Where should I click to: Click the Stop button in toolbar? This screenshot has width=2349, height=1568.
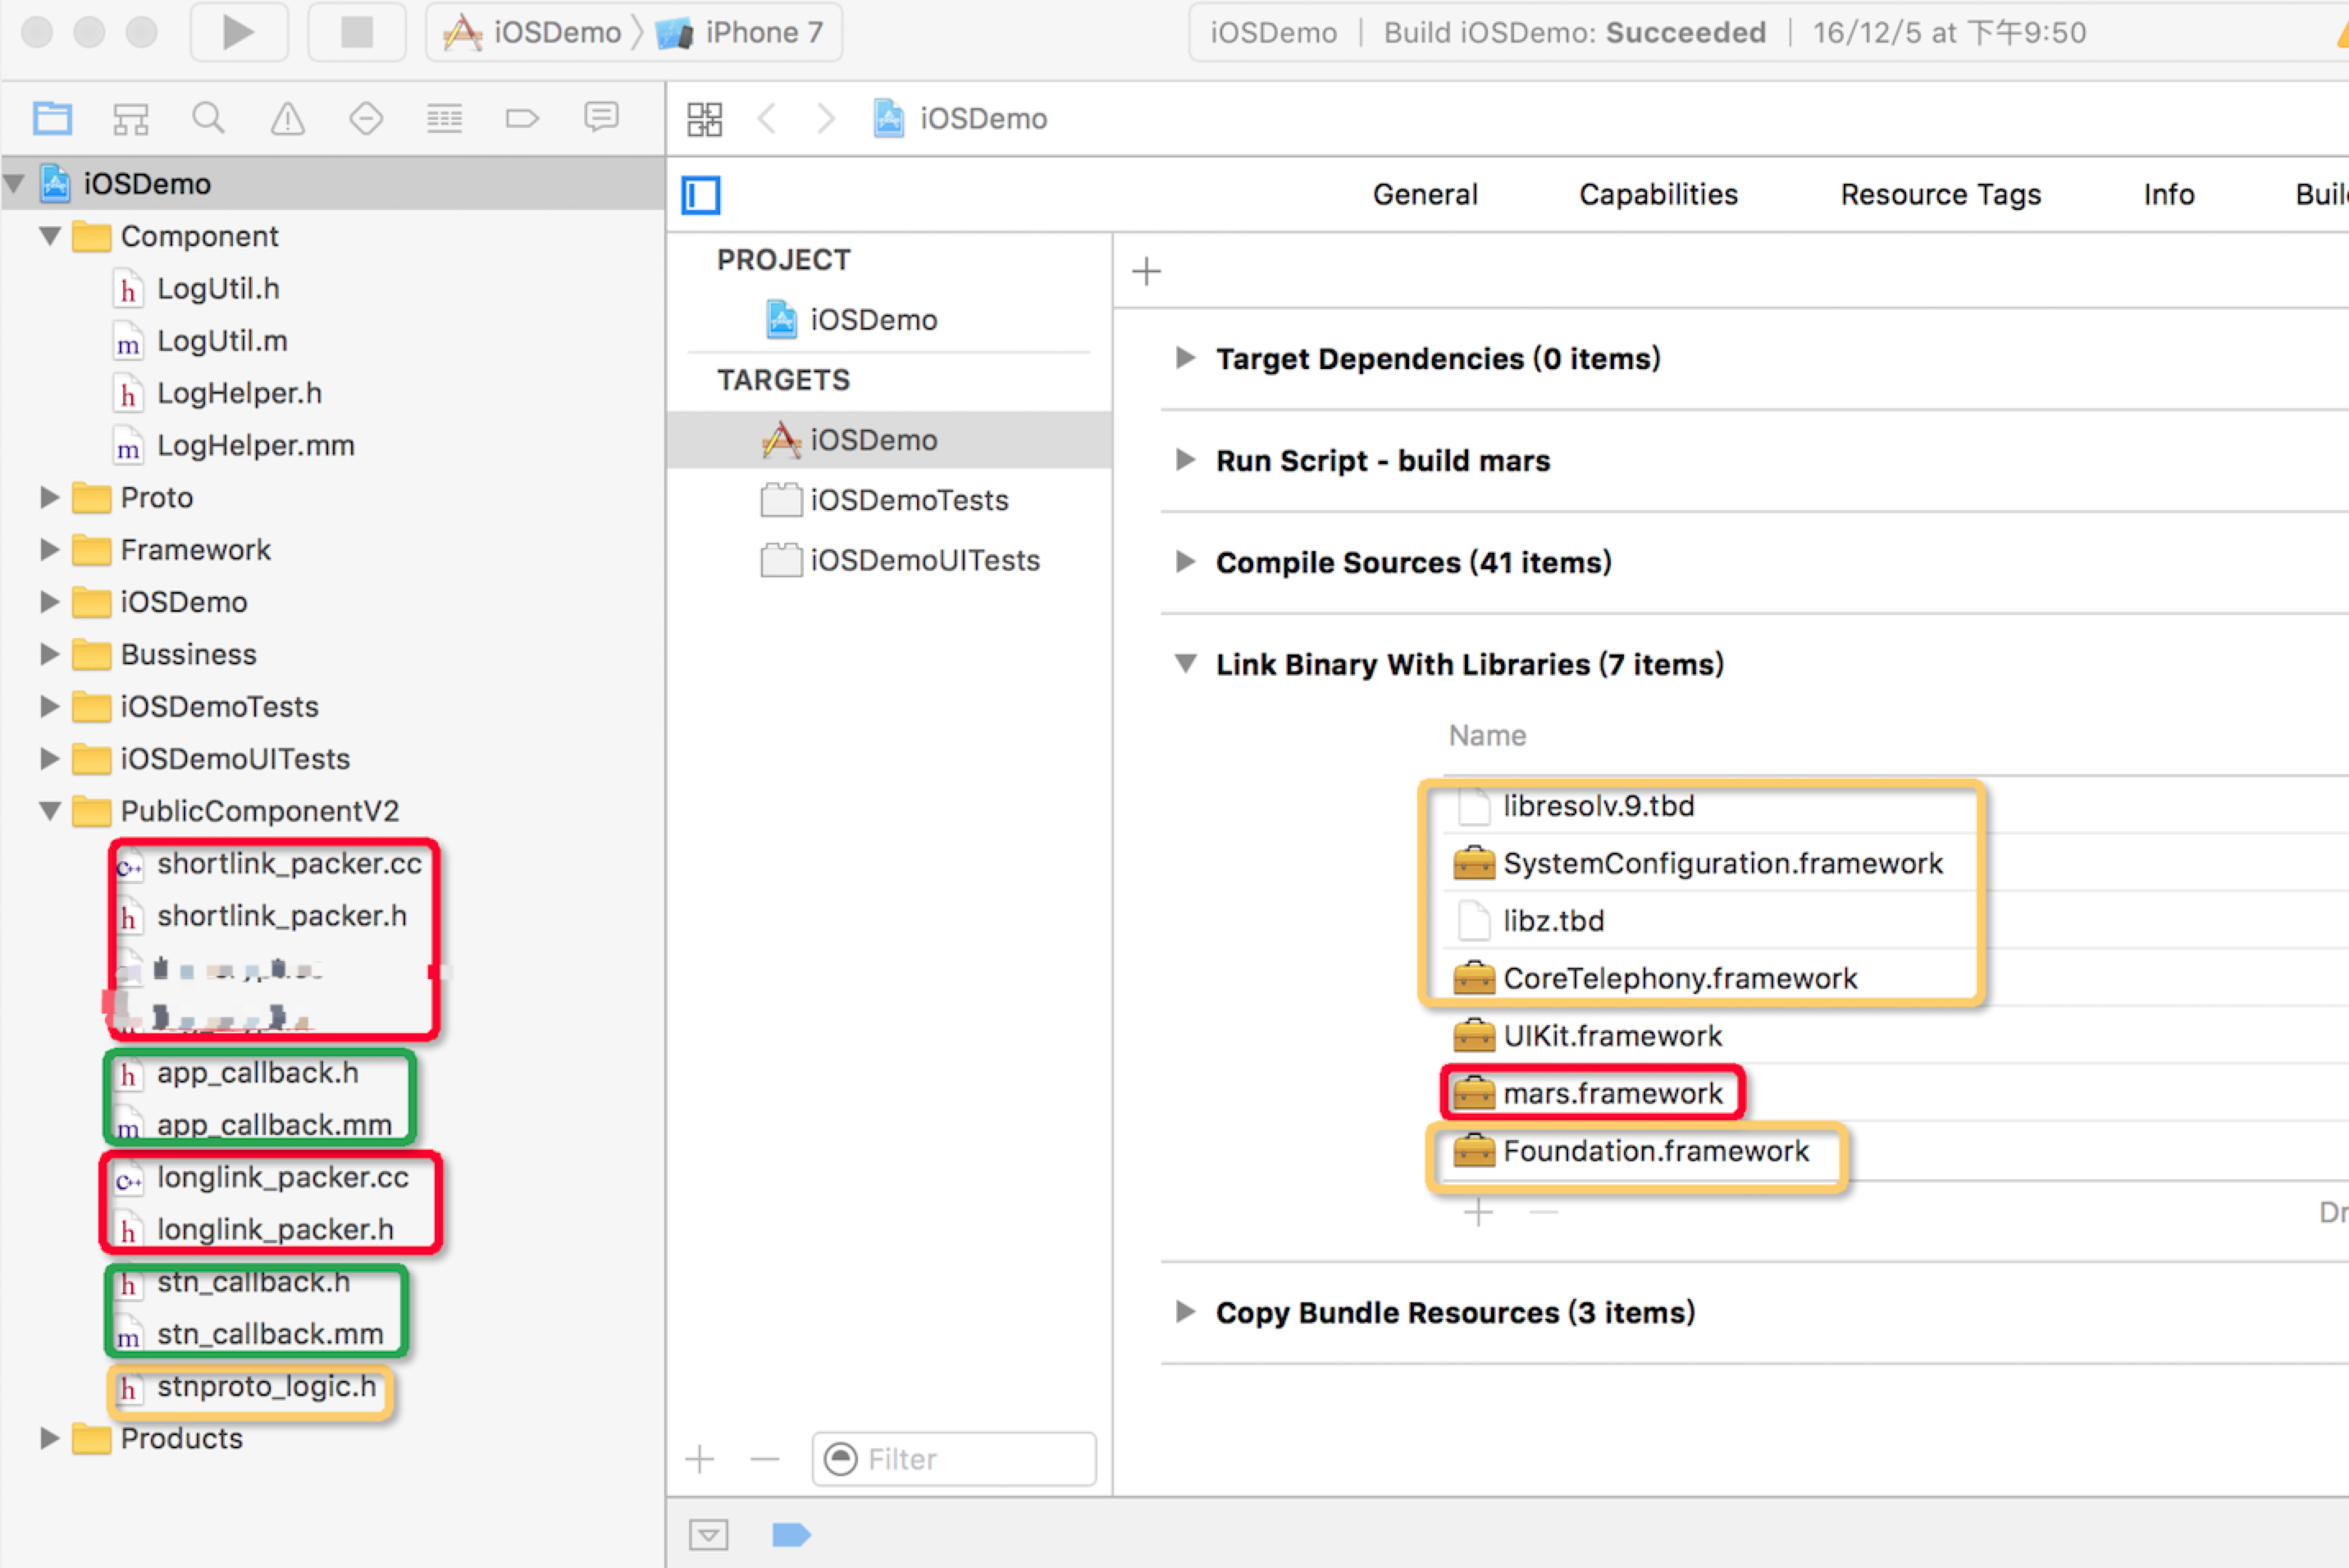(x=356, y=32)
